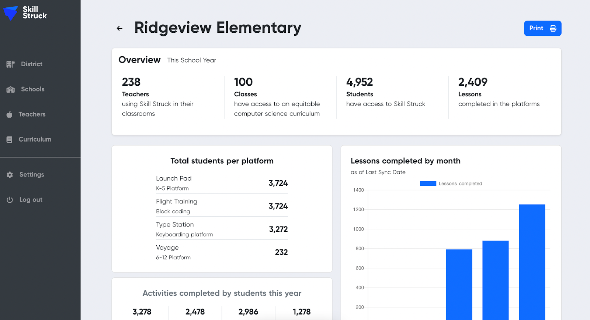
Task: Click the tallest blue chart bar
Action: pos(532,262)
